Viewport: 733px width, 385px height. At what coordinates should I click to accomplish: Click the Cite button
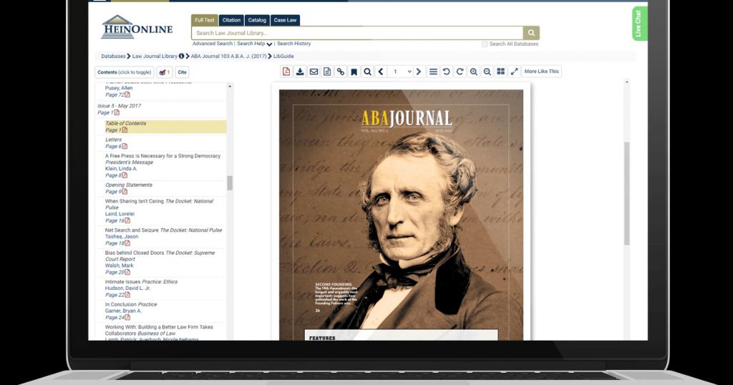(183, 72)
